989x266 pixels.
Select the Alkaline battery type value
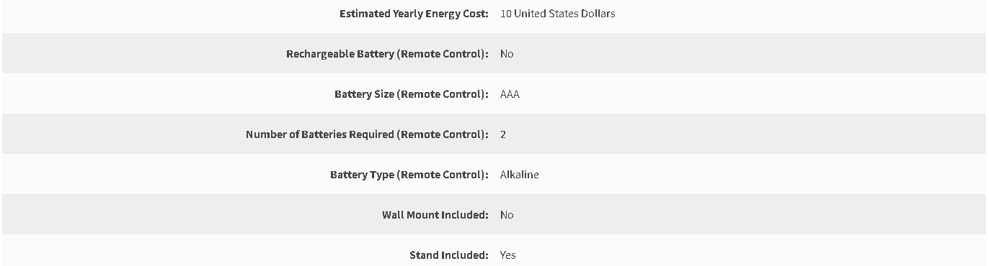tap(520, 175)
